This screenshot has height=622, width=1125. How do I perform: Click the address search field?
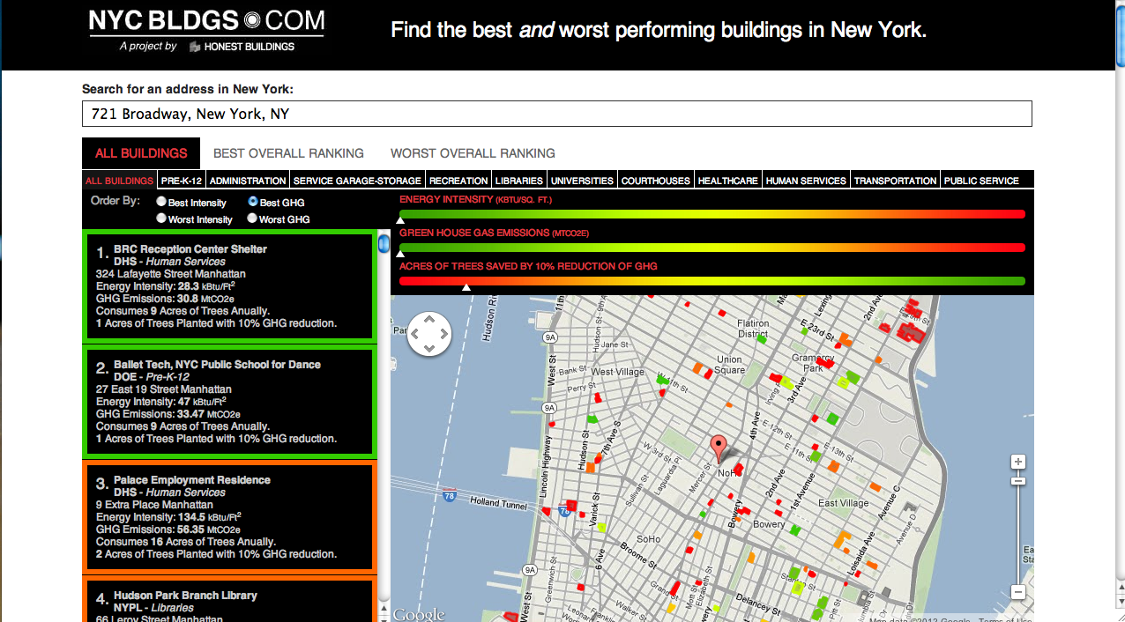tap(557, 115)
